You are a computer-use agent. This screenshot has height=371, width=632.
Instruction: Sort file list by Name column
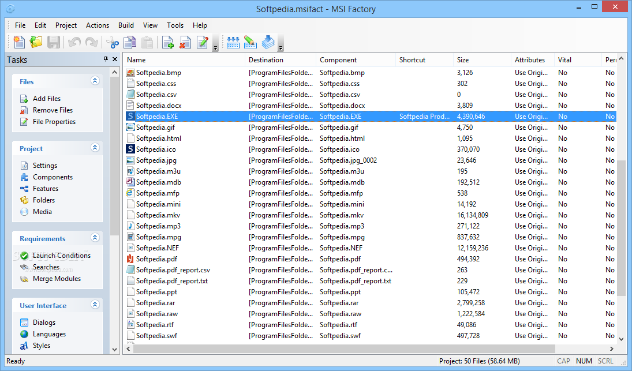pyautogui.click(x=184, y=59)
